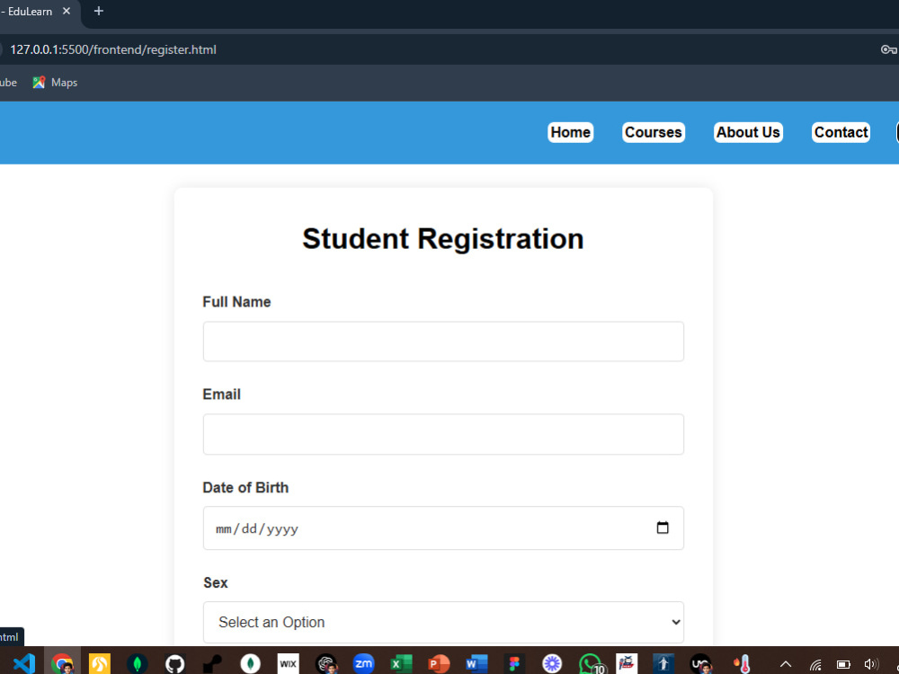Select the EduLearn browser tab
This screenshot has width=899, height=674.
click(29, 12)
